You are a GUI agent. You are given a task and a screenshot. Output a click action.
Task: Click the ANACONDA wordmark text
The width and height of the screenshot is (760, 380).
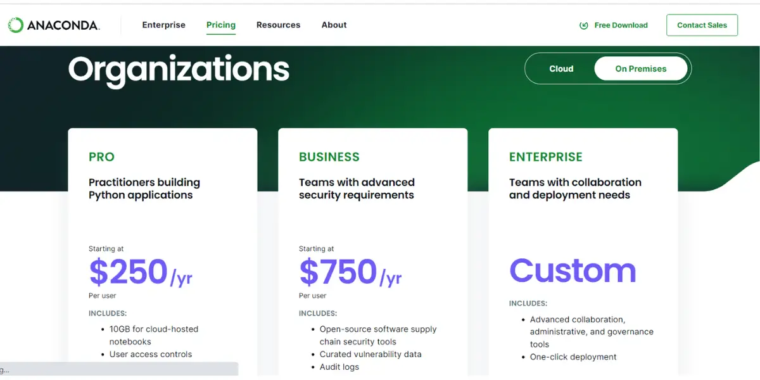pyautogui.click(x=63, y=25)
